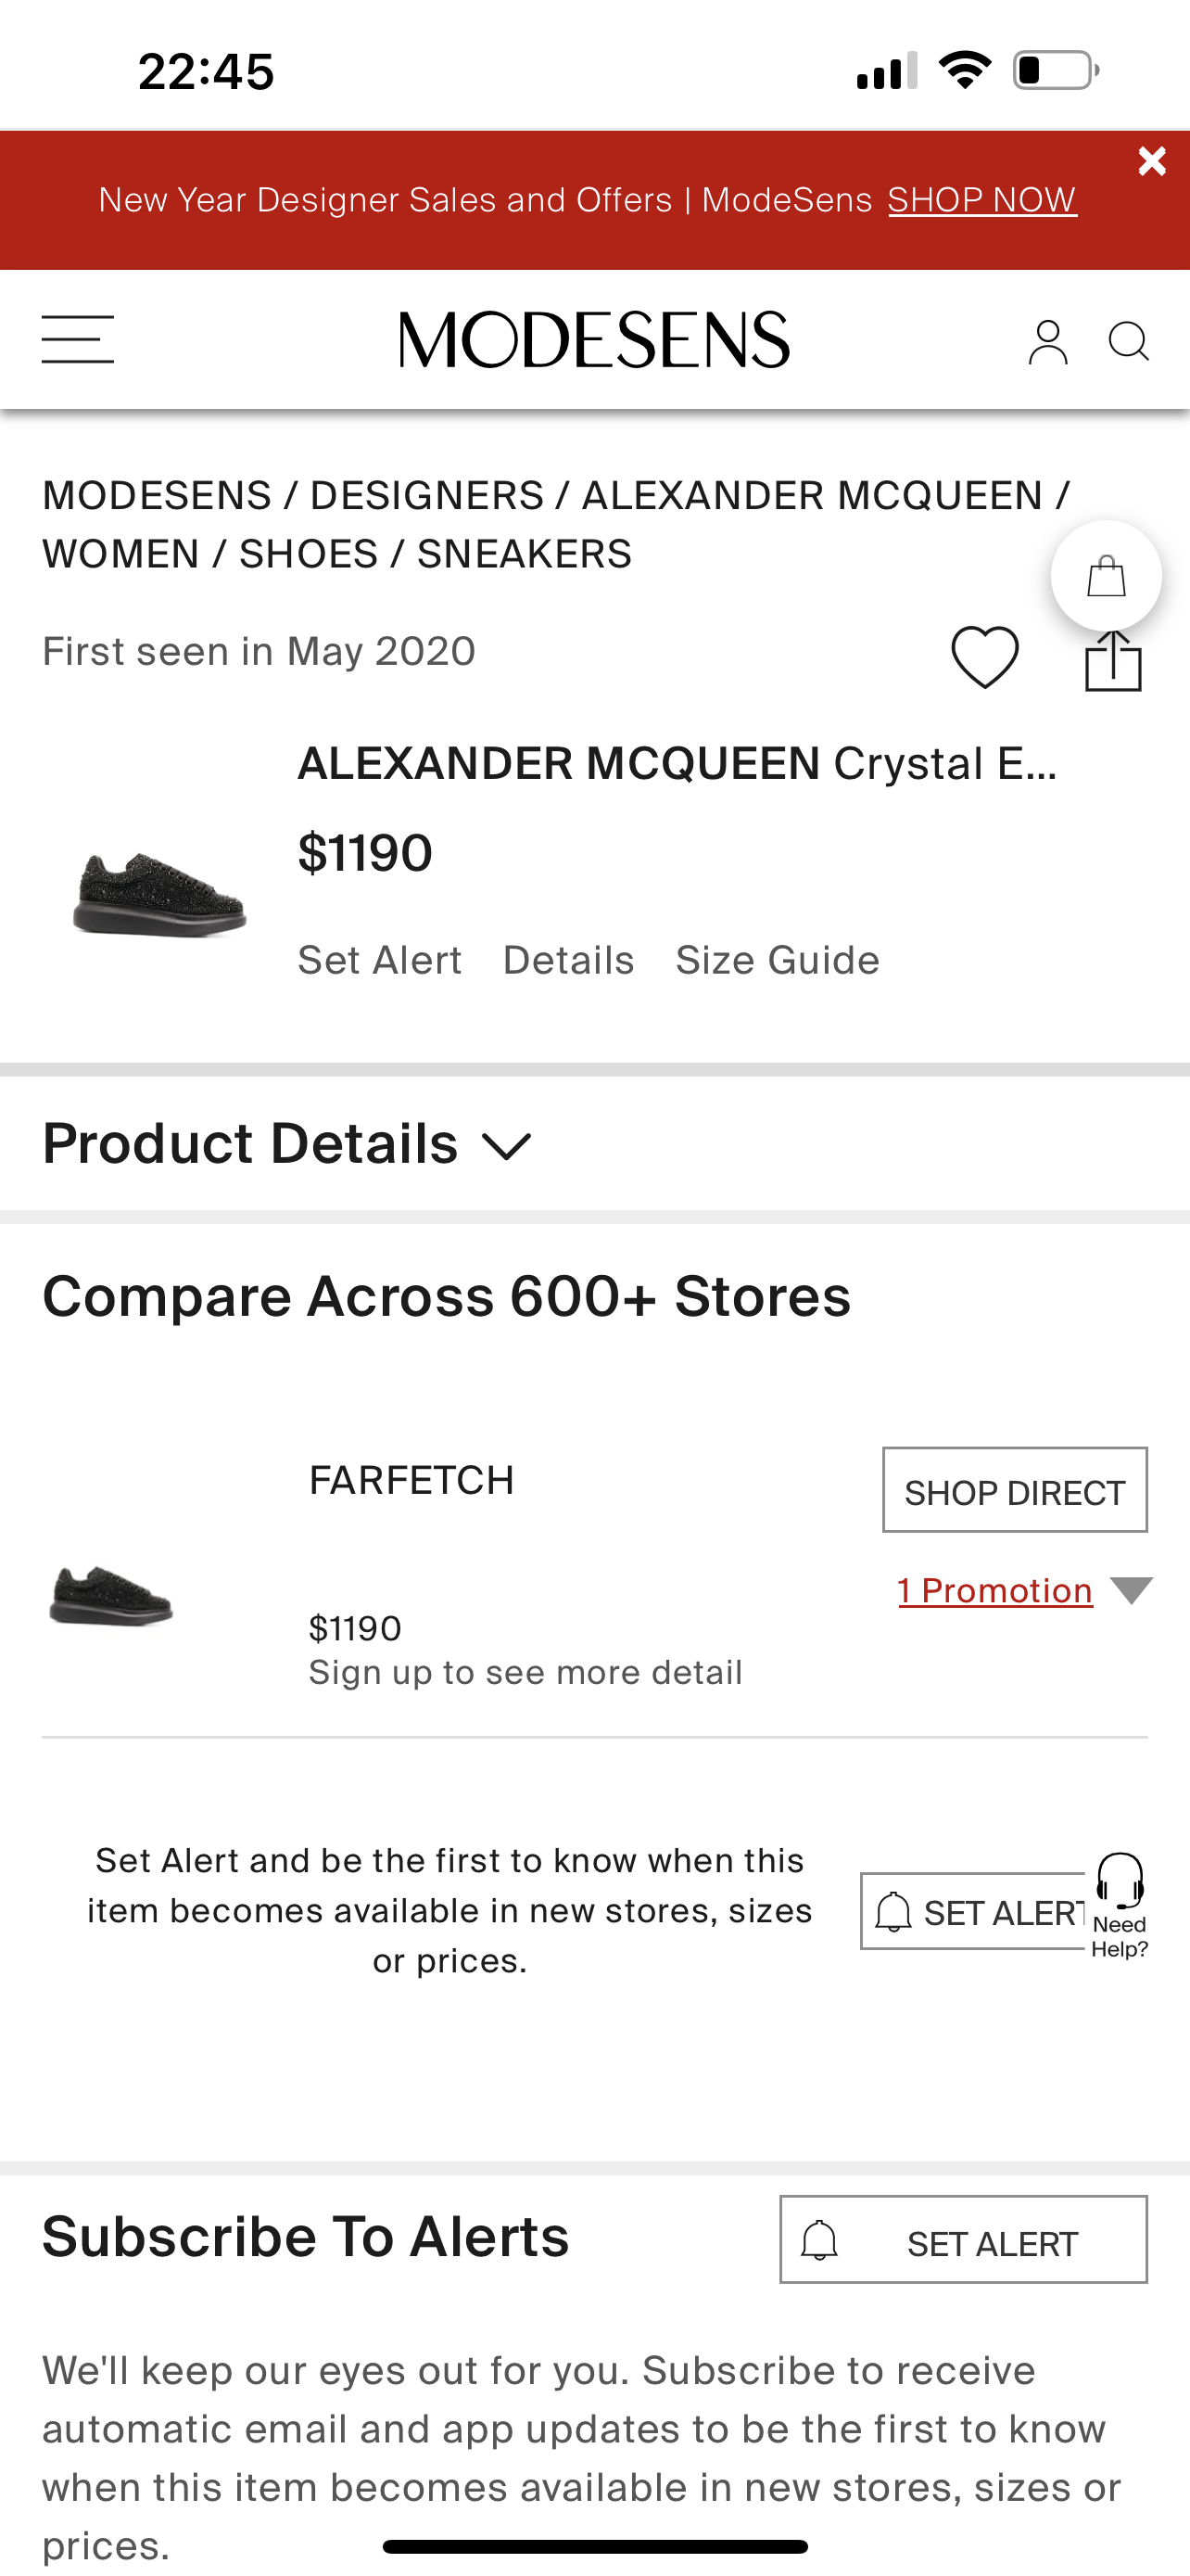The height and width of the screenshot is (2576, 1190).
Task: Open the hamburger navigation menu
Action: click(x=78, y=339)
